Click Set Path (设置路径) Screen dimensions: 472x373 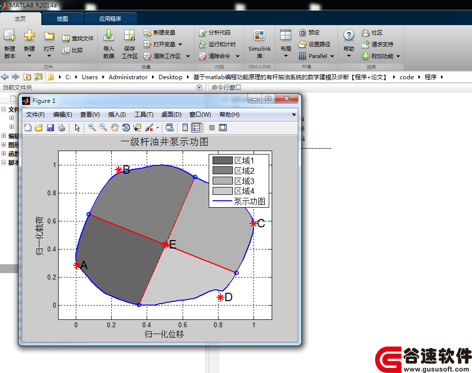[x=315, y=44]
